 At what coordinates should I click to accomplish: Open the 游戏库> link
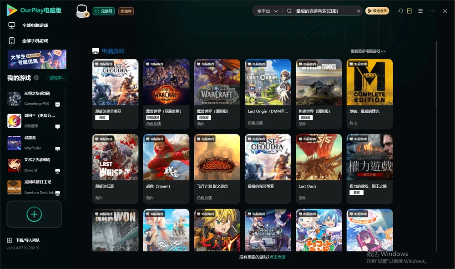coord(56,78)
